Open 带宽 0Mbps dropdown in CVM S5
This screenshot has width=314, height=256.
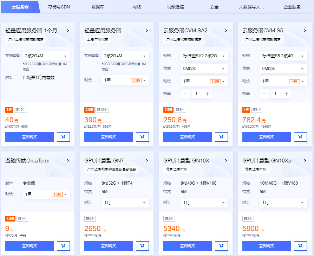coord(283,69)
